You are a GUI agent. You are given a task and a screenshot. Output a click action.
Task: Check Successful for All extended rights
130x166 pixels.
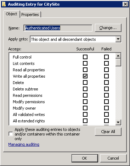tap(85, 121)
